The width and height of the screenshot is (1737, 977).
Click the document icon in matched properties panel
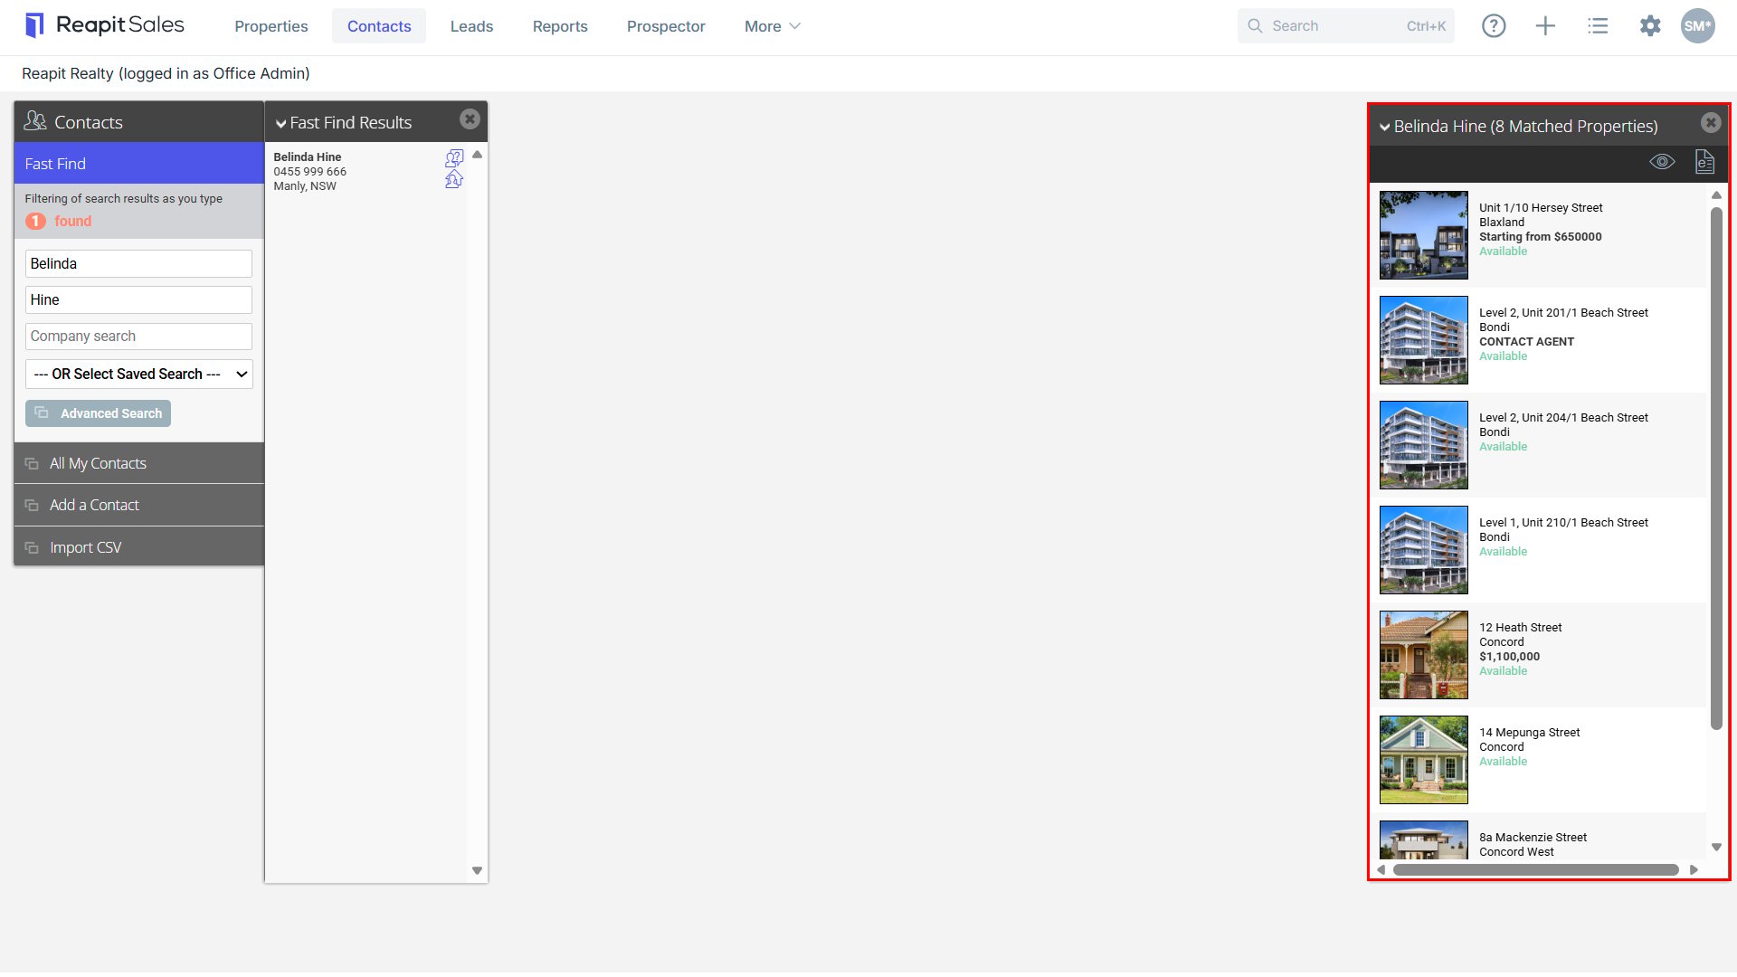tap(1704, 162)
